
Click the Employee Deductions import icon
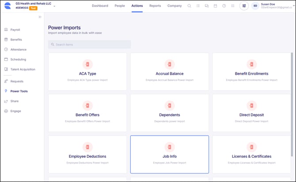pos(87,147)
